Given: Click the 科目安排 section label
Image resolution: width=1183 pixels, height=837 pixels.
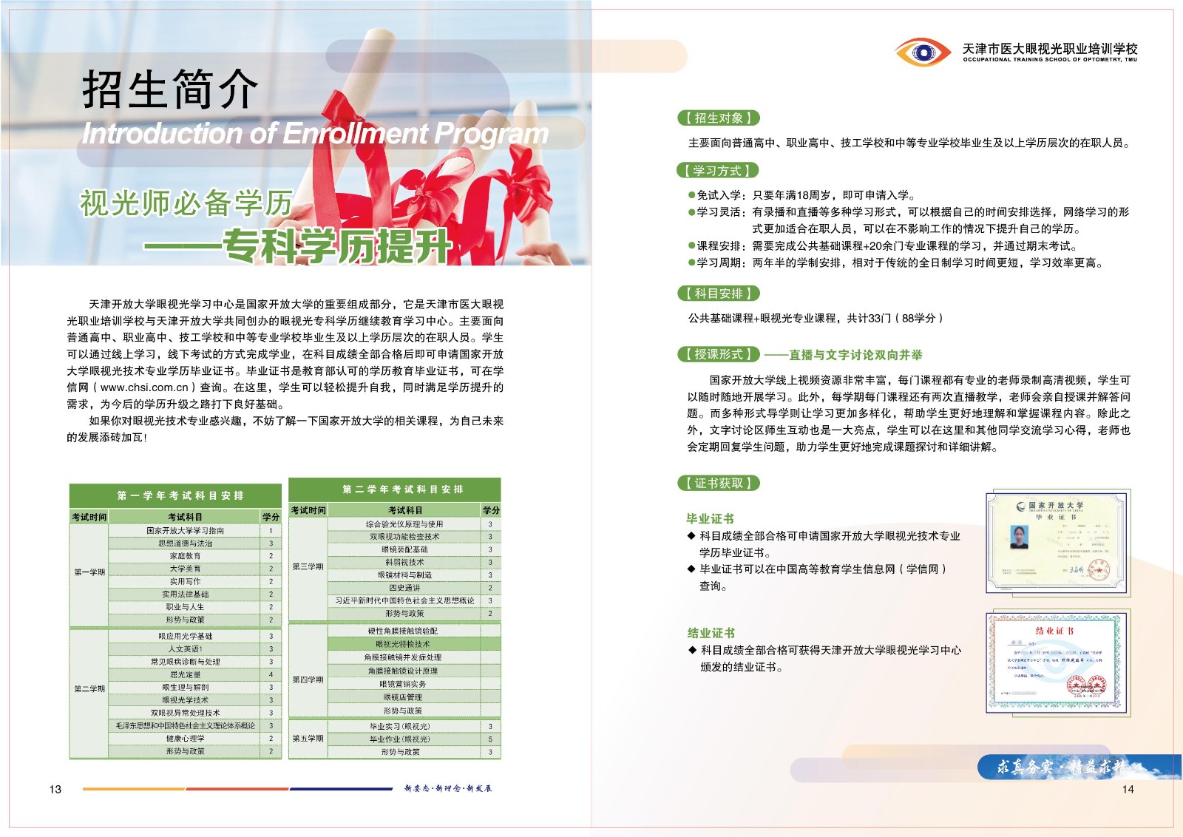Looking at the screenshot, I should [x=719, y=294].
